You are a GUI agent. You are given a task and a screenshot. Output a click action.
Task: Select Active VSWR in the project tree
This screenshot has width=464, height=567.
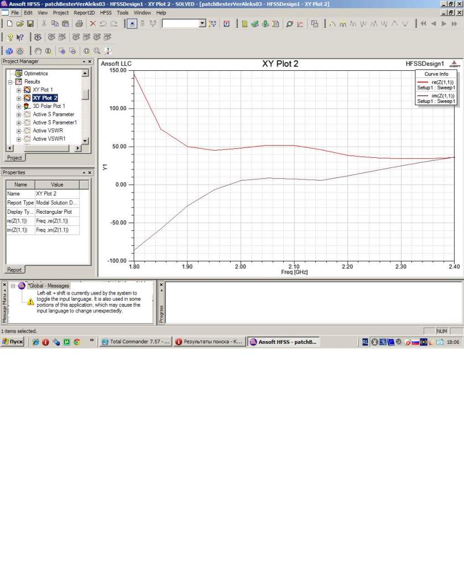[x=46, y=131]
